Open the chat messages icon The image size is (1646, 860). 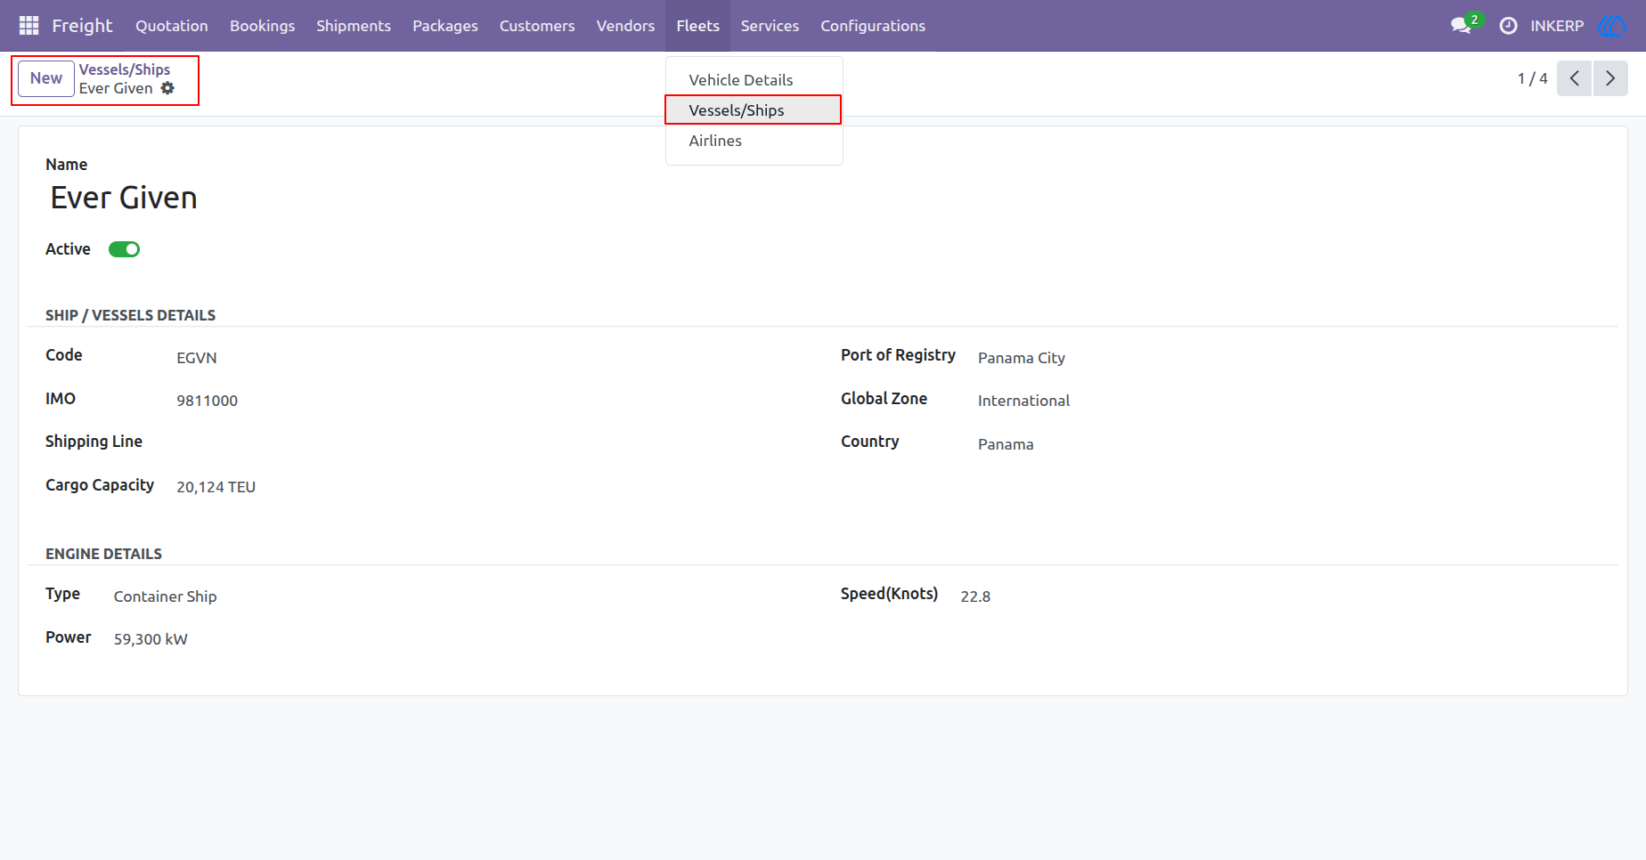coord(1461,26)
